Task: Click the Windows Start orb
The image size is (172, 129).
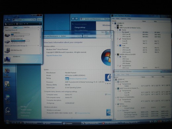Action: [x=7, y=122]
